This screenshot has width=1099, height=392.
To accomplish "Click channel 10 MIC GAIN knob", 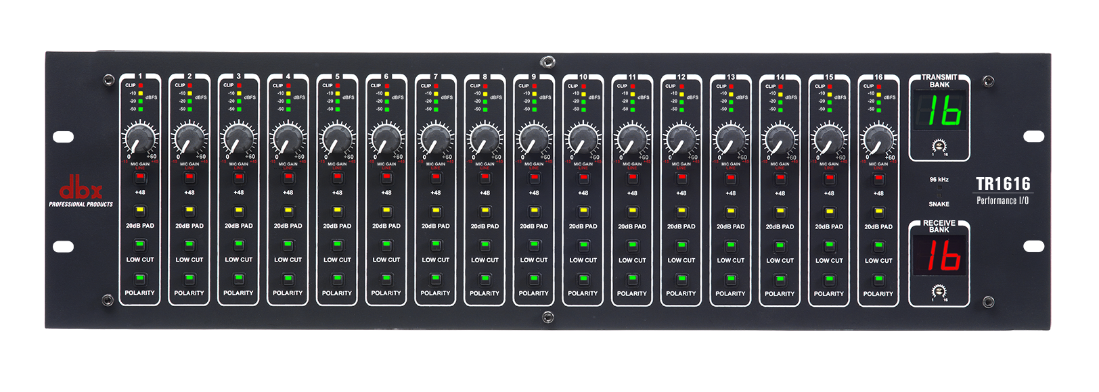I will [x=583, y=140].
